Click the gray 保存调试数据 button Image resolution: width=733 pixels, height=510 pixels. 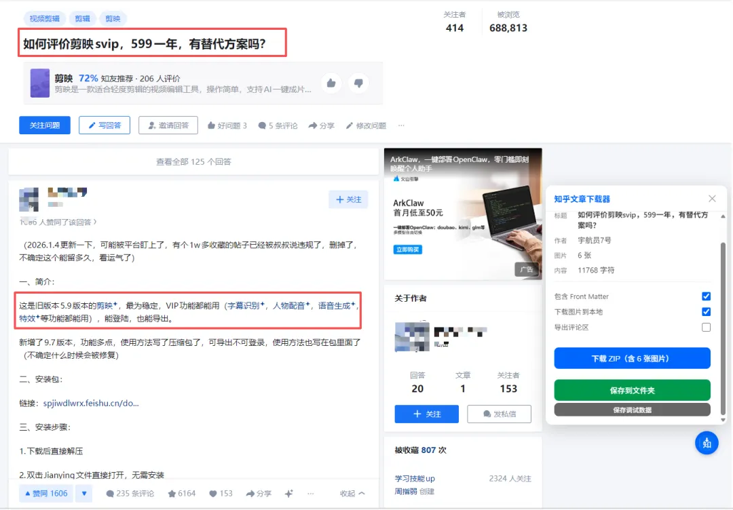pos(632,410)
